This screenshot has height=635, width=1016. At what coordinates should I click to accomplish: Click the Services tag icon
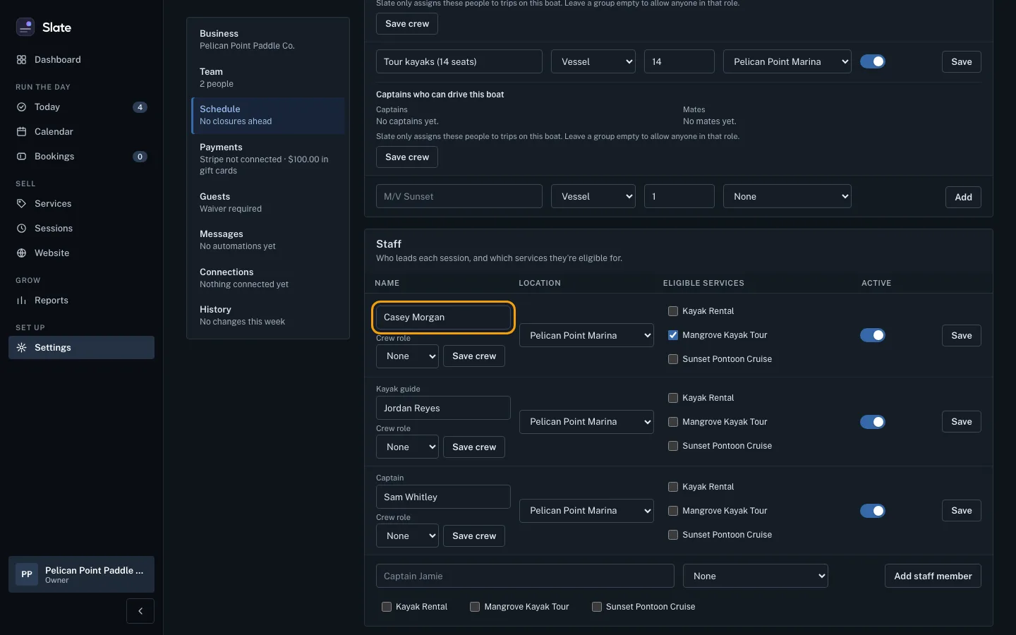click(21, 204)
